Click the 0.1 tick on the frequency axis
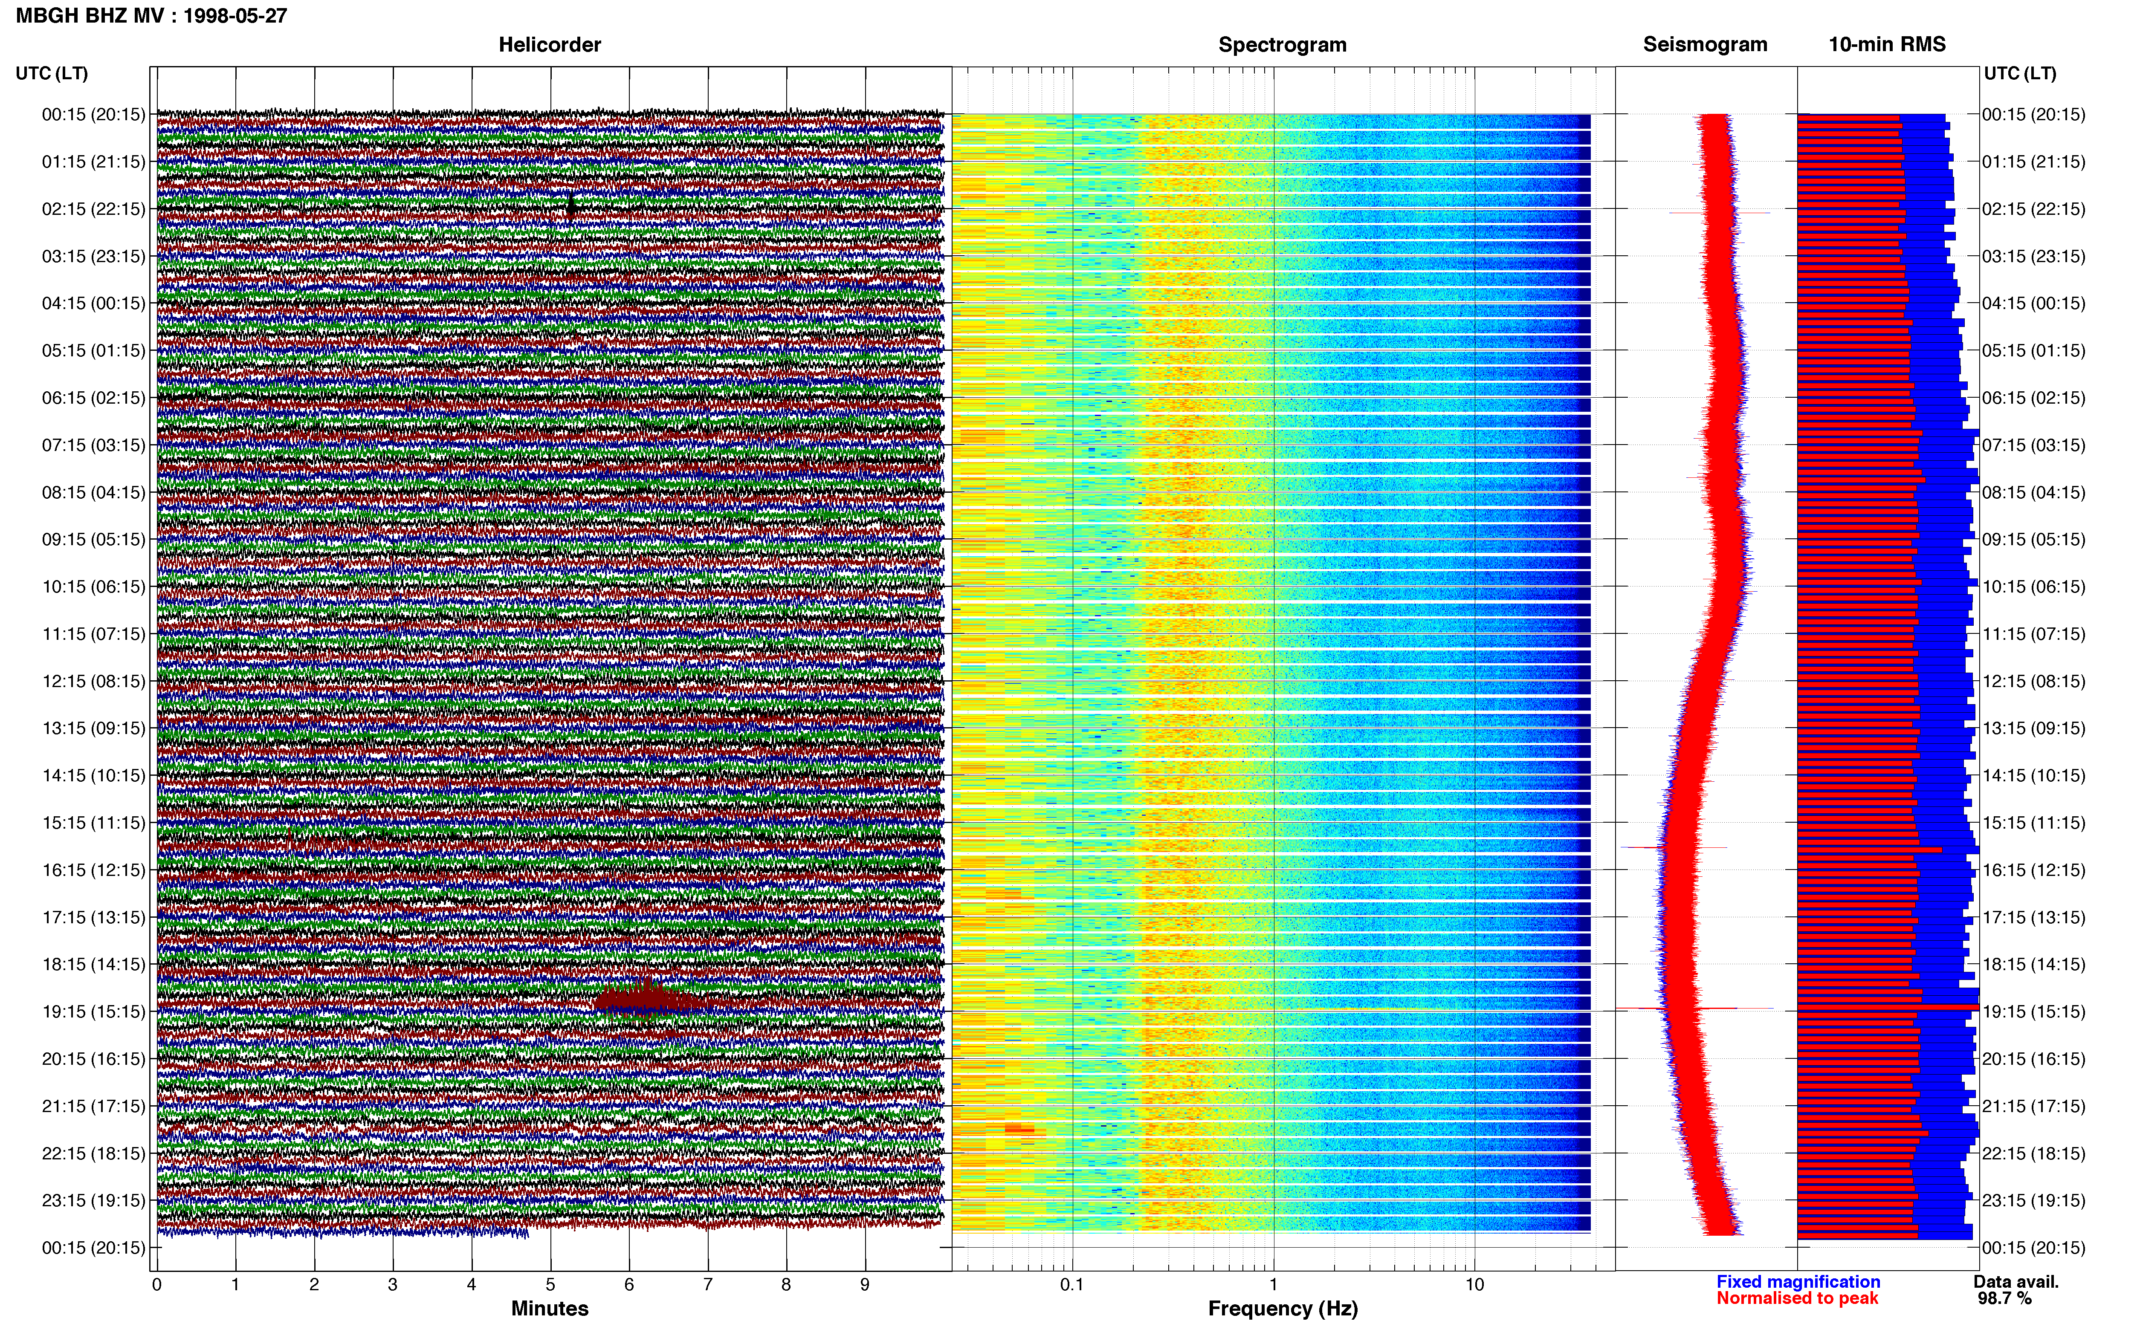This screenshot has height=1338, width=2140. coord(1072,1285)
